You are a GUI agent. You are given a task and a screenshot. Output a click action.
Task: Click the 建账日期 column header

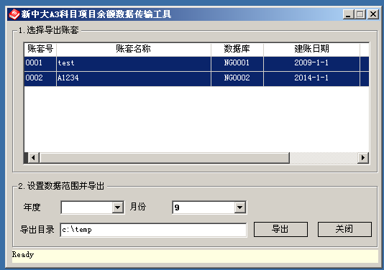[x=311, y=50]
